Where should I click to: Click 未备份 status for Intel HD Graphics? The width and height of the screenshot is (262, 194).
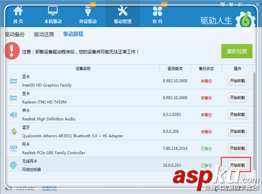[206, 81]
